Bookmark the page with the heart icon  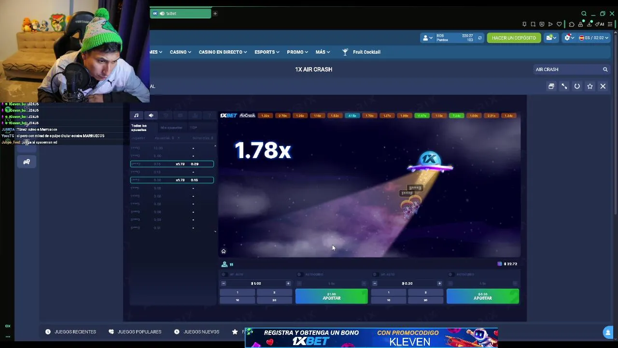click(x=559, y=24)
